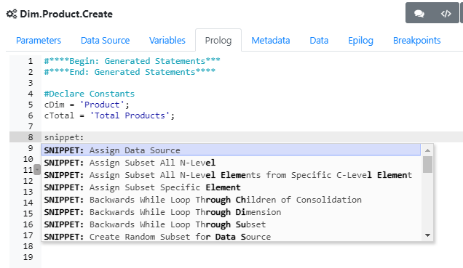Click line number 19 in the gutter

point(28,257)
